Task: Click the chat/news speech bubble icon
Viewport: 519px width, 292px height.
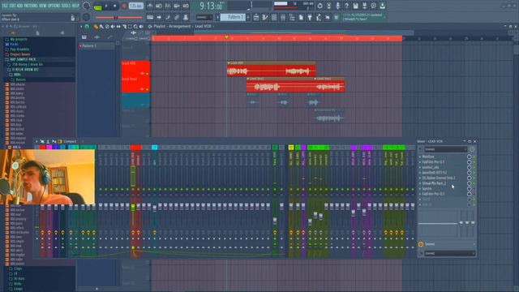Action: tap(373, 6)
